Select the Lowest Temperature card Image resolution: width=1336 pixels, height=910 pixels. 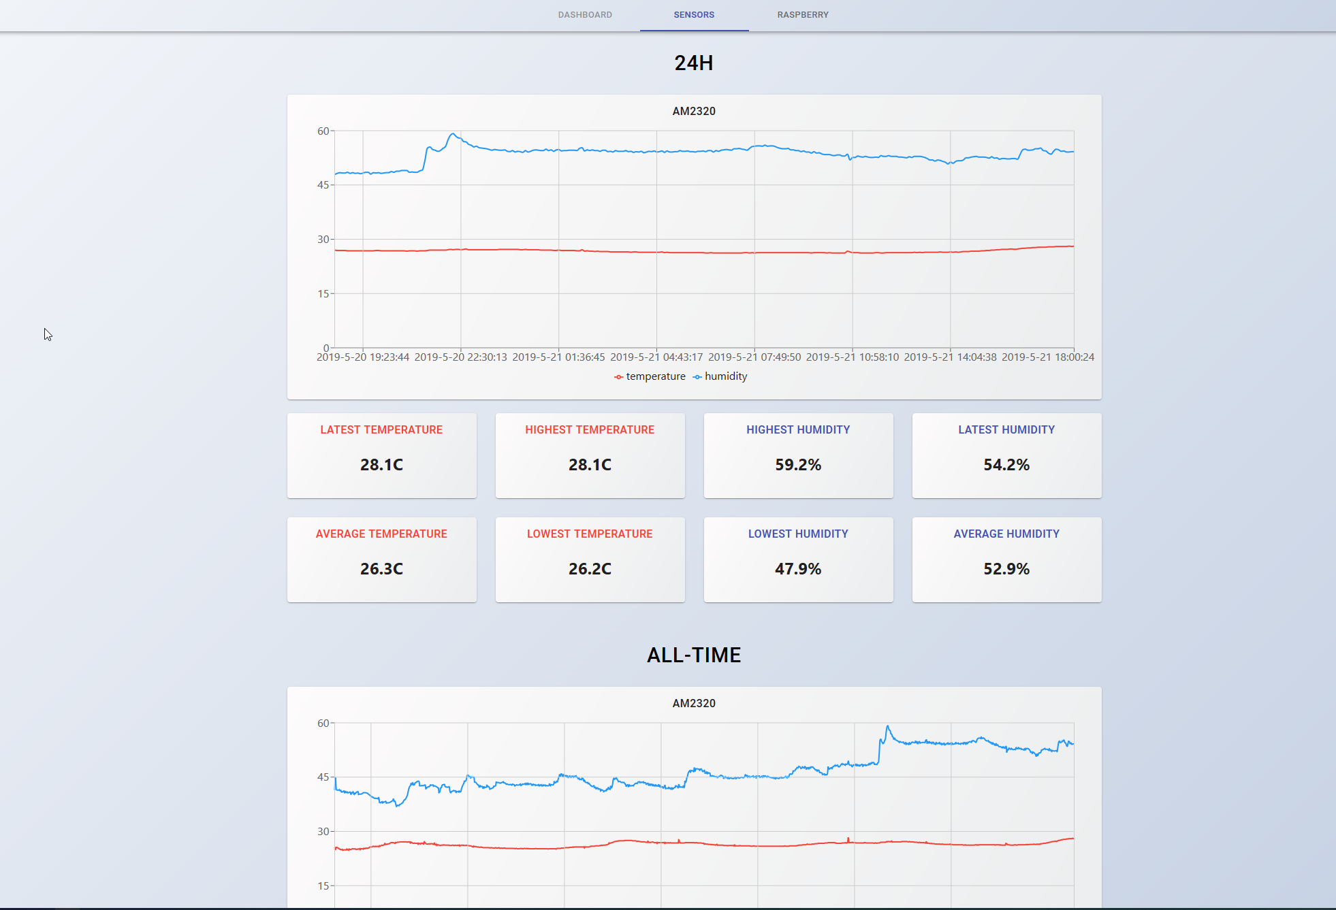590,559
